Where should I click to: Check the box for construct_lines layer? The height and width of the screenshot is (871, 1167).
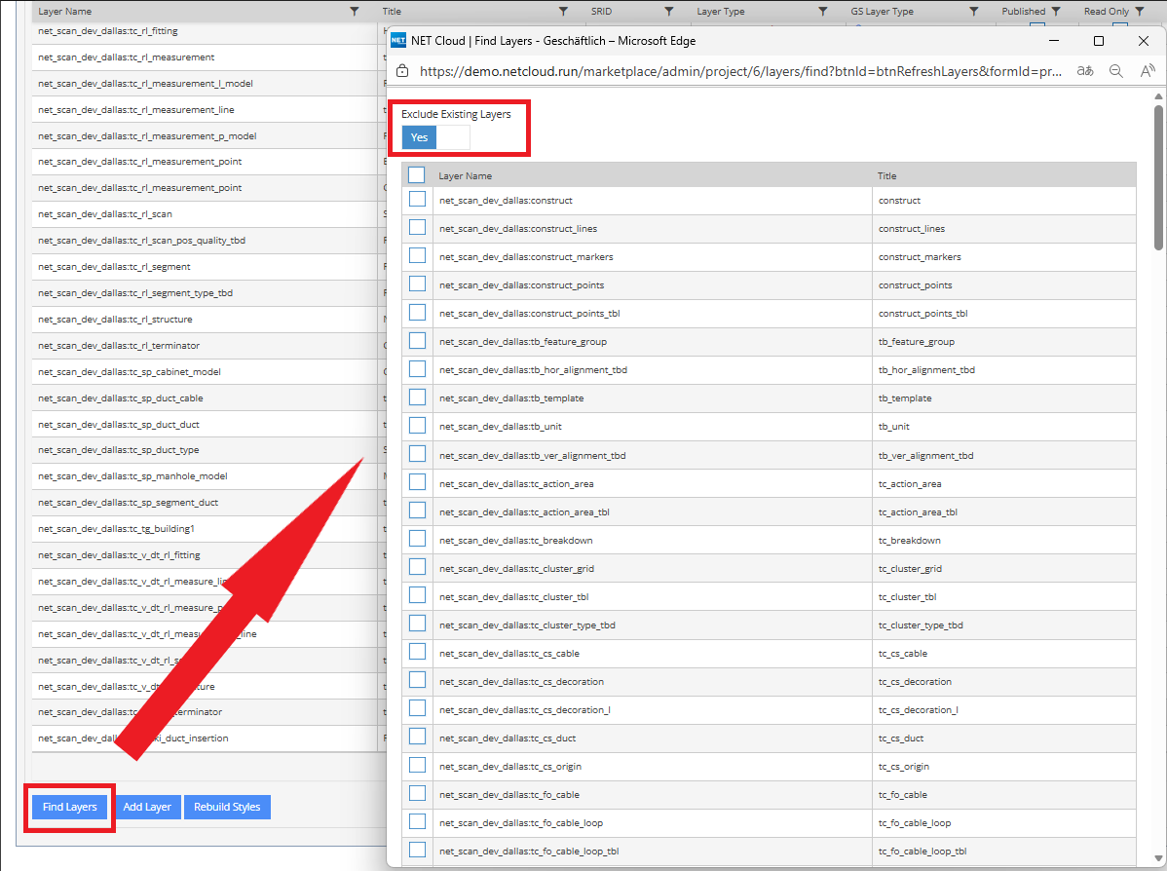(x=417, y=228)
